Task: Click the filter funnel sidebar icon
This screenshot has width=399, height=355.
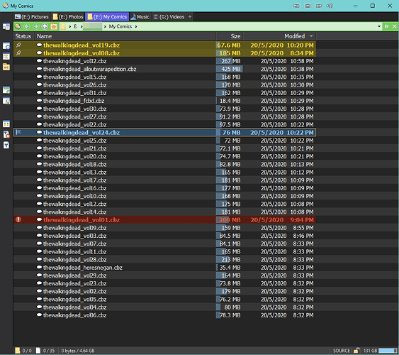Action: pyautogui.click(x=6, y=145)
